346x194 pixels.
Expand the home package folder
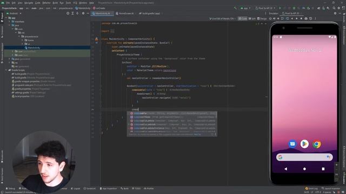(x=22, y=40)
